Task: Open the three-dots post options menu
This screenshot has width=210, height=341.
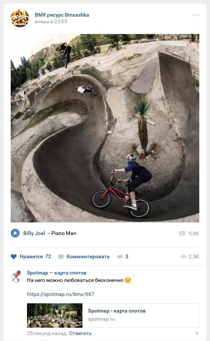Action: point(196,15)
